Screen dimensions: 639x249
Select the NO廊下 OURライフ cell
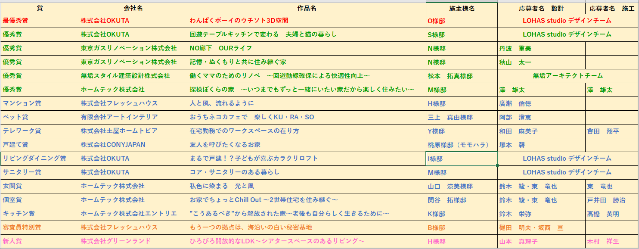[307, 48]
